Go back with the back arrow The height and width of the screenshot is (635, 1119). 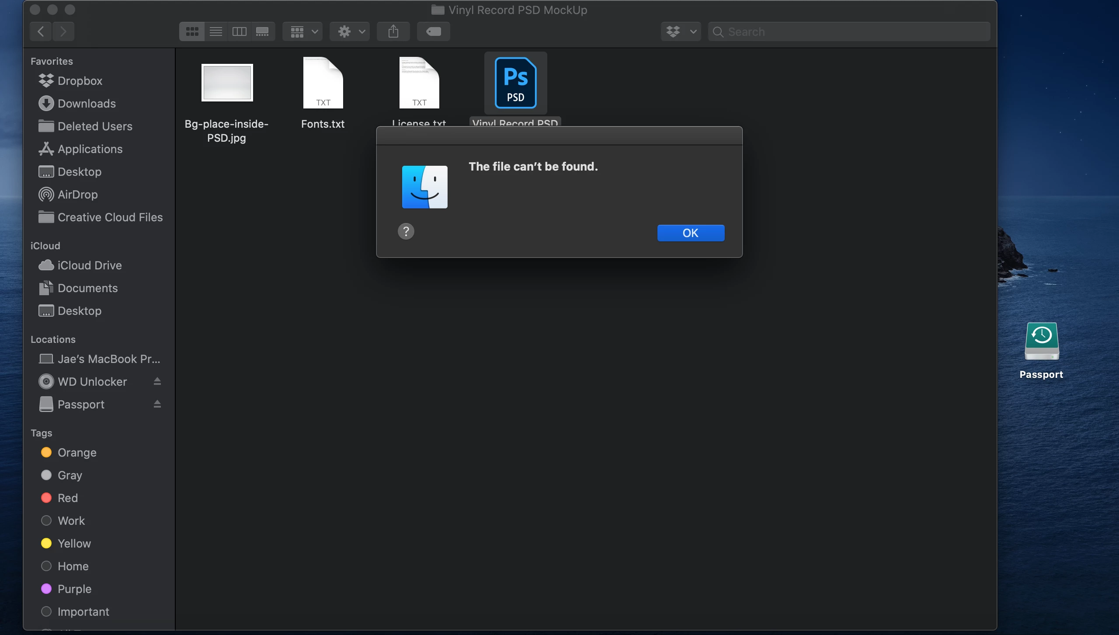41,31
